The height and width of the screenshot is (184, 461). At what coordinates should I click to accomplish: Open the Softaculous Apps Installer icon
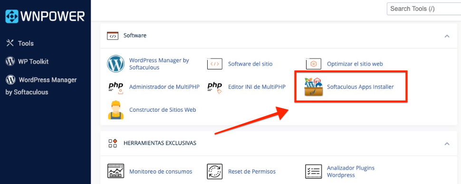313,87
